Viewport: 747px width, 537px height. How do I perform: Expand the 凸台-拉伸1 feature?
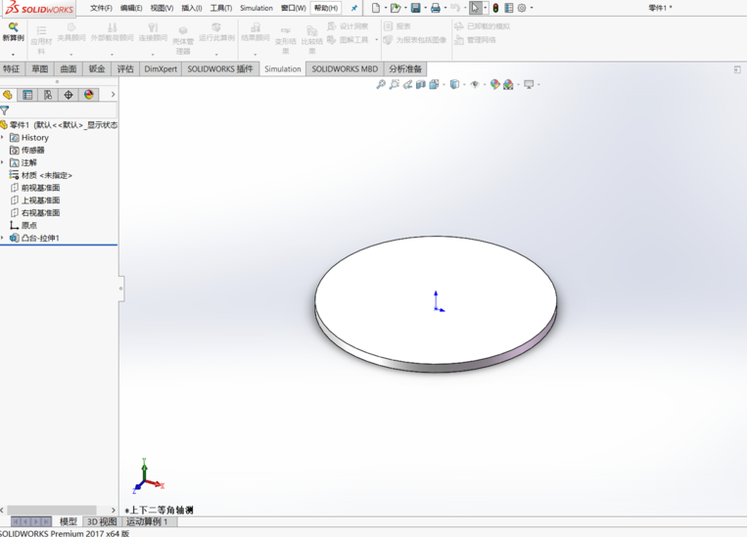[x=2, y=238]
